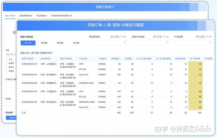
Task: Select order number CGDD230423-07
Action: pos(29,75)
